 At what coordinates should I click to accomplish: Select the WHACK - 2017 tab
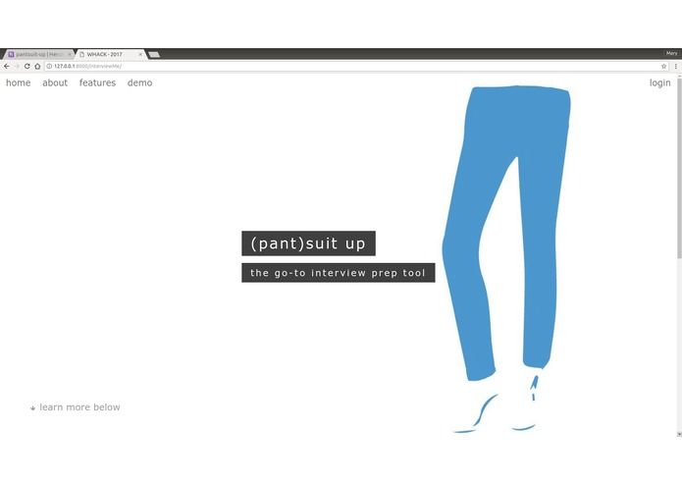111,54
